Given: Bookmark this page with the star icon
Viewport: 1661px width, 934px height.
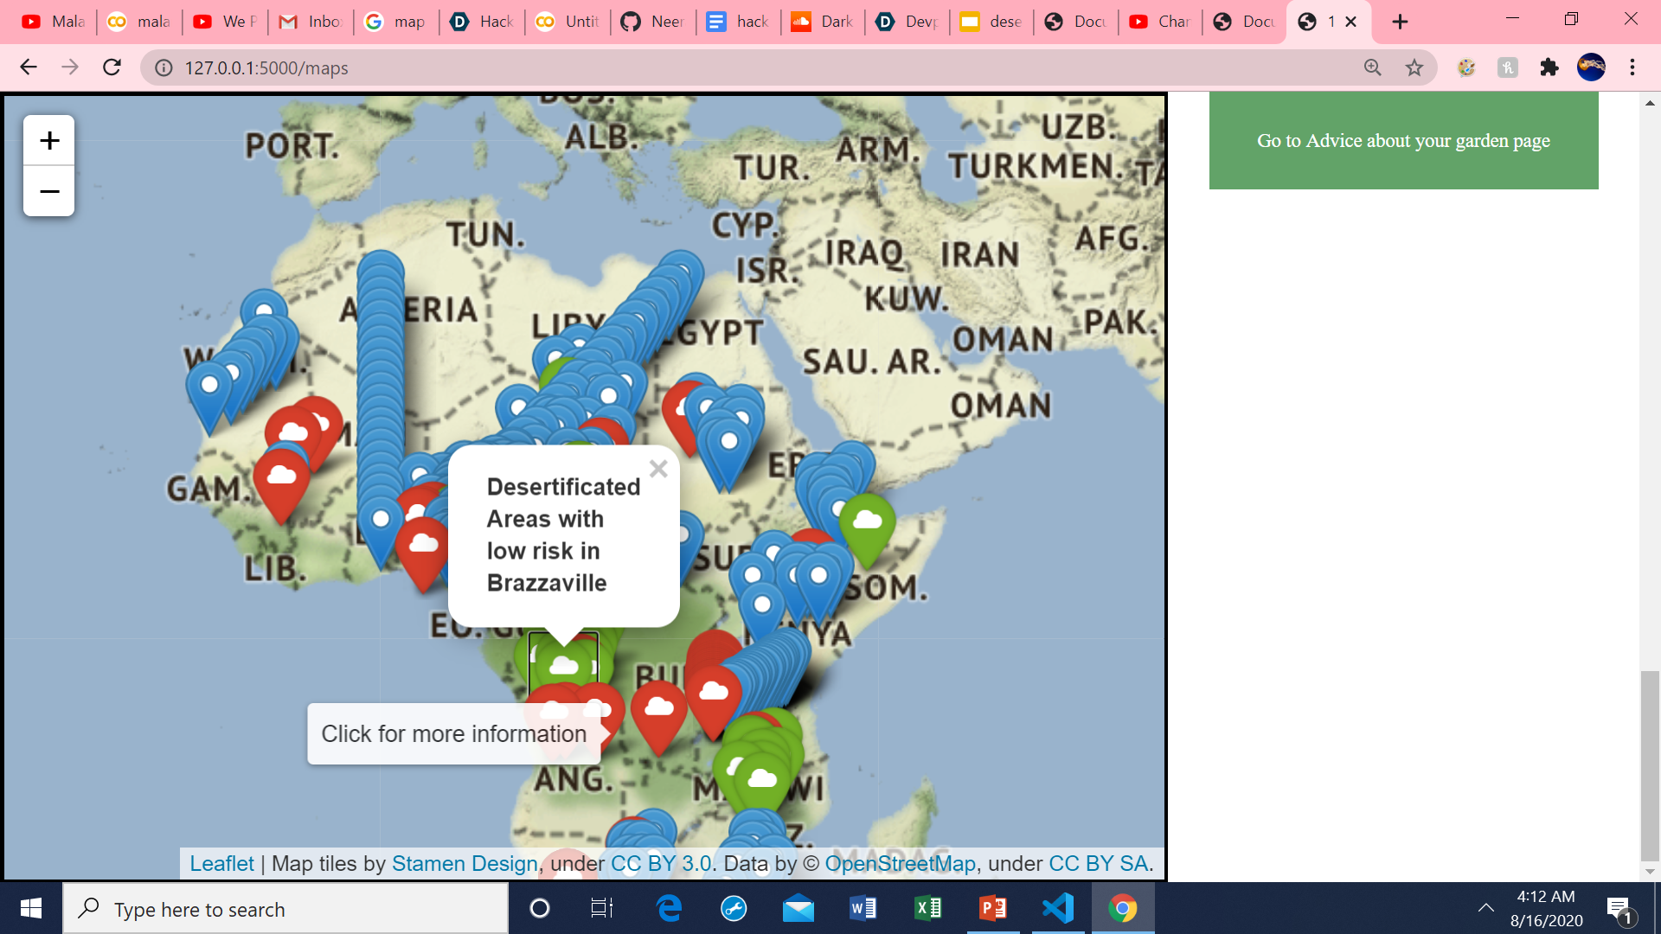Looking at the screenshot, I should (x=1414, y=67).
